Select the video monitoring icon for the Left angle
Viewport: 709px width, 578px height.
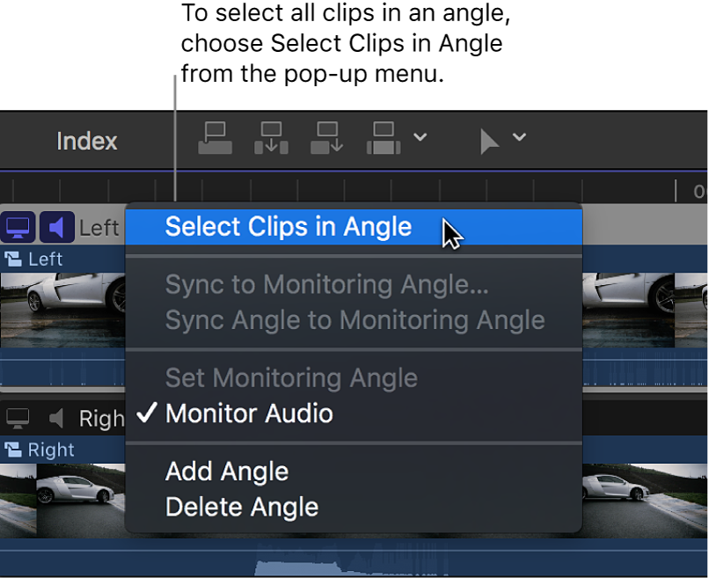[x=16, y=226]
